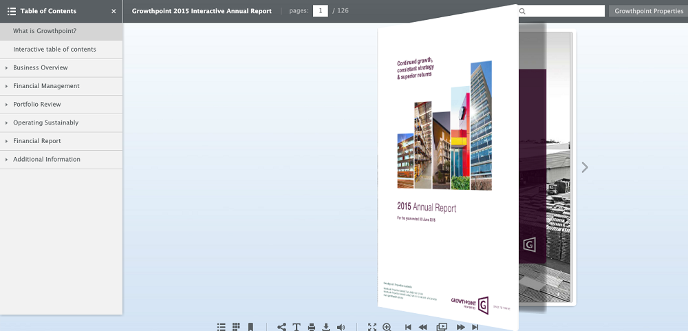
Task: Expand the Portfolio Review section
Action: pyautogui.click(x=7, y=105)
